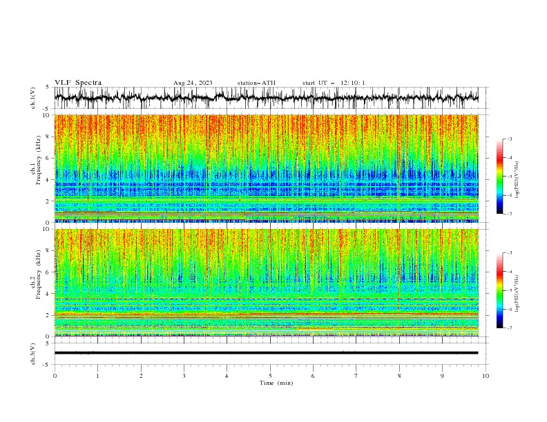
Task: Click the '-3' label on upper colorbar
Action: [509, 139]
